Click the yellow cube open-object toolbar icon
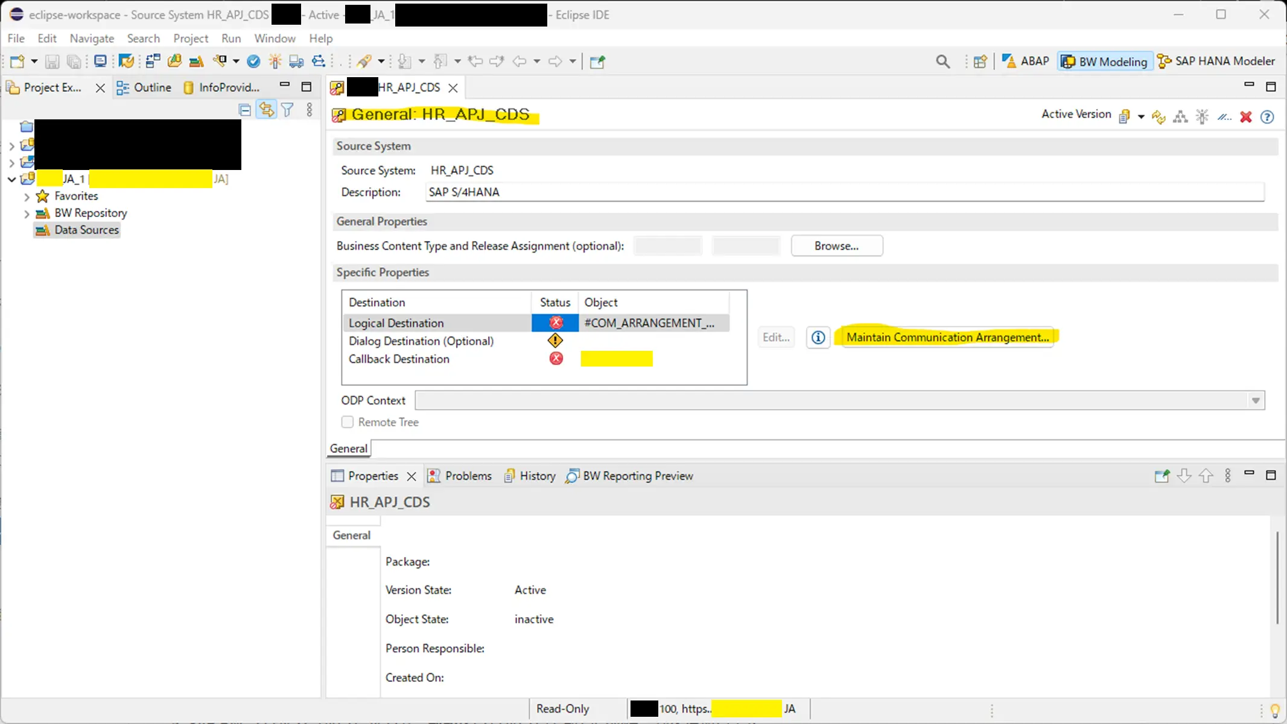 coord(175,61)
